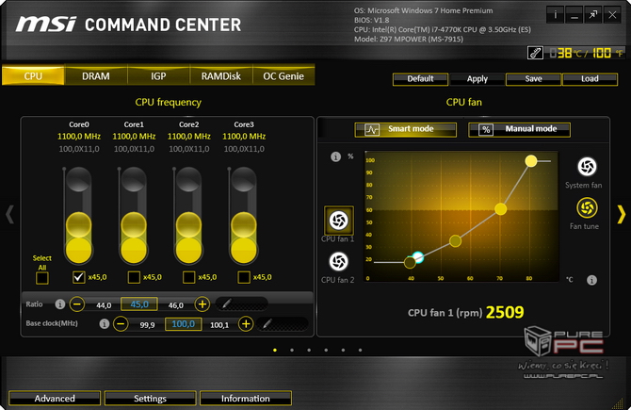Click the info icon beside Base clock
631x410 pixels.
point(105,324)
